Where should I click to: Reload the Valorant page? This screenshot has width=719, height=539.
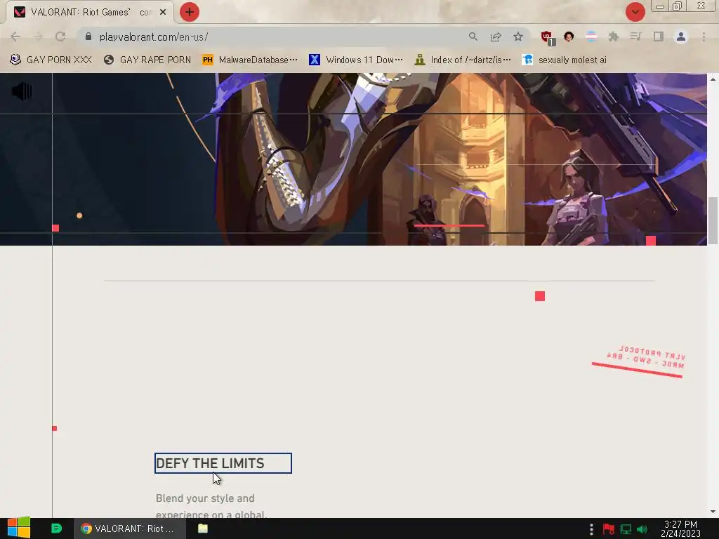click(x=60, y=36)
